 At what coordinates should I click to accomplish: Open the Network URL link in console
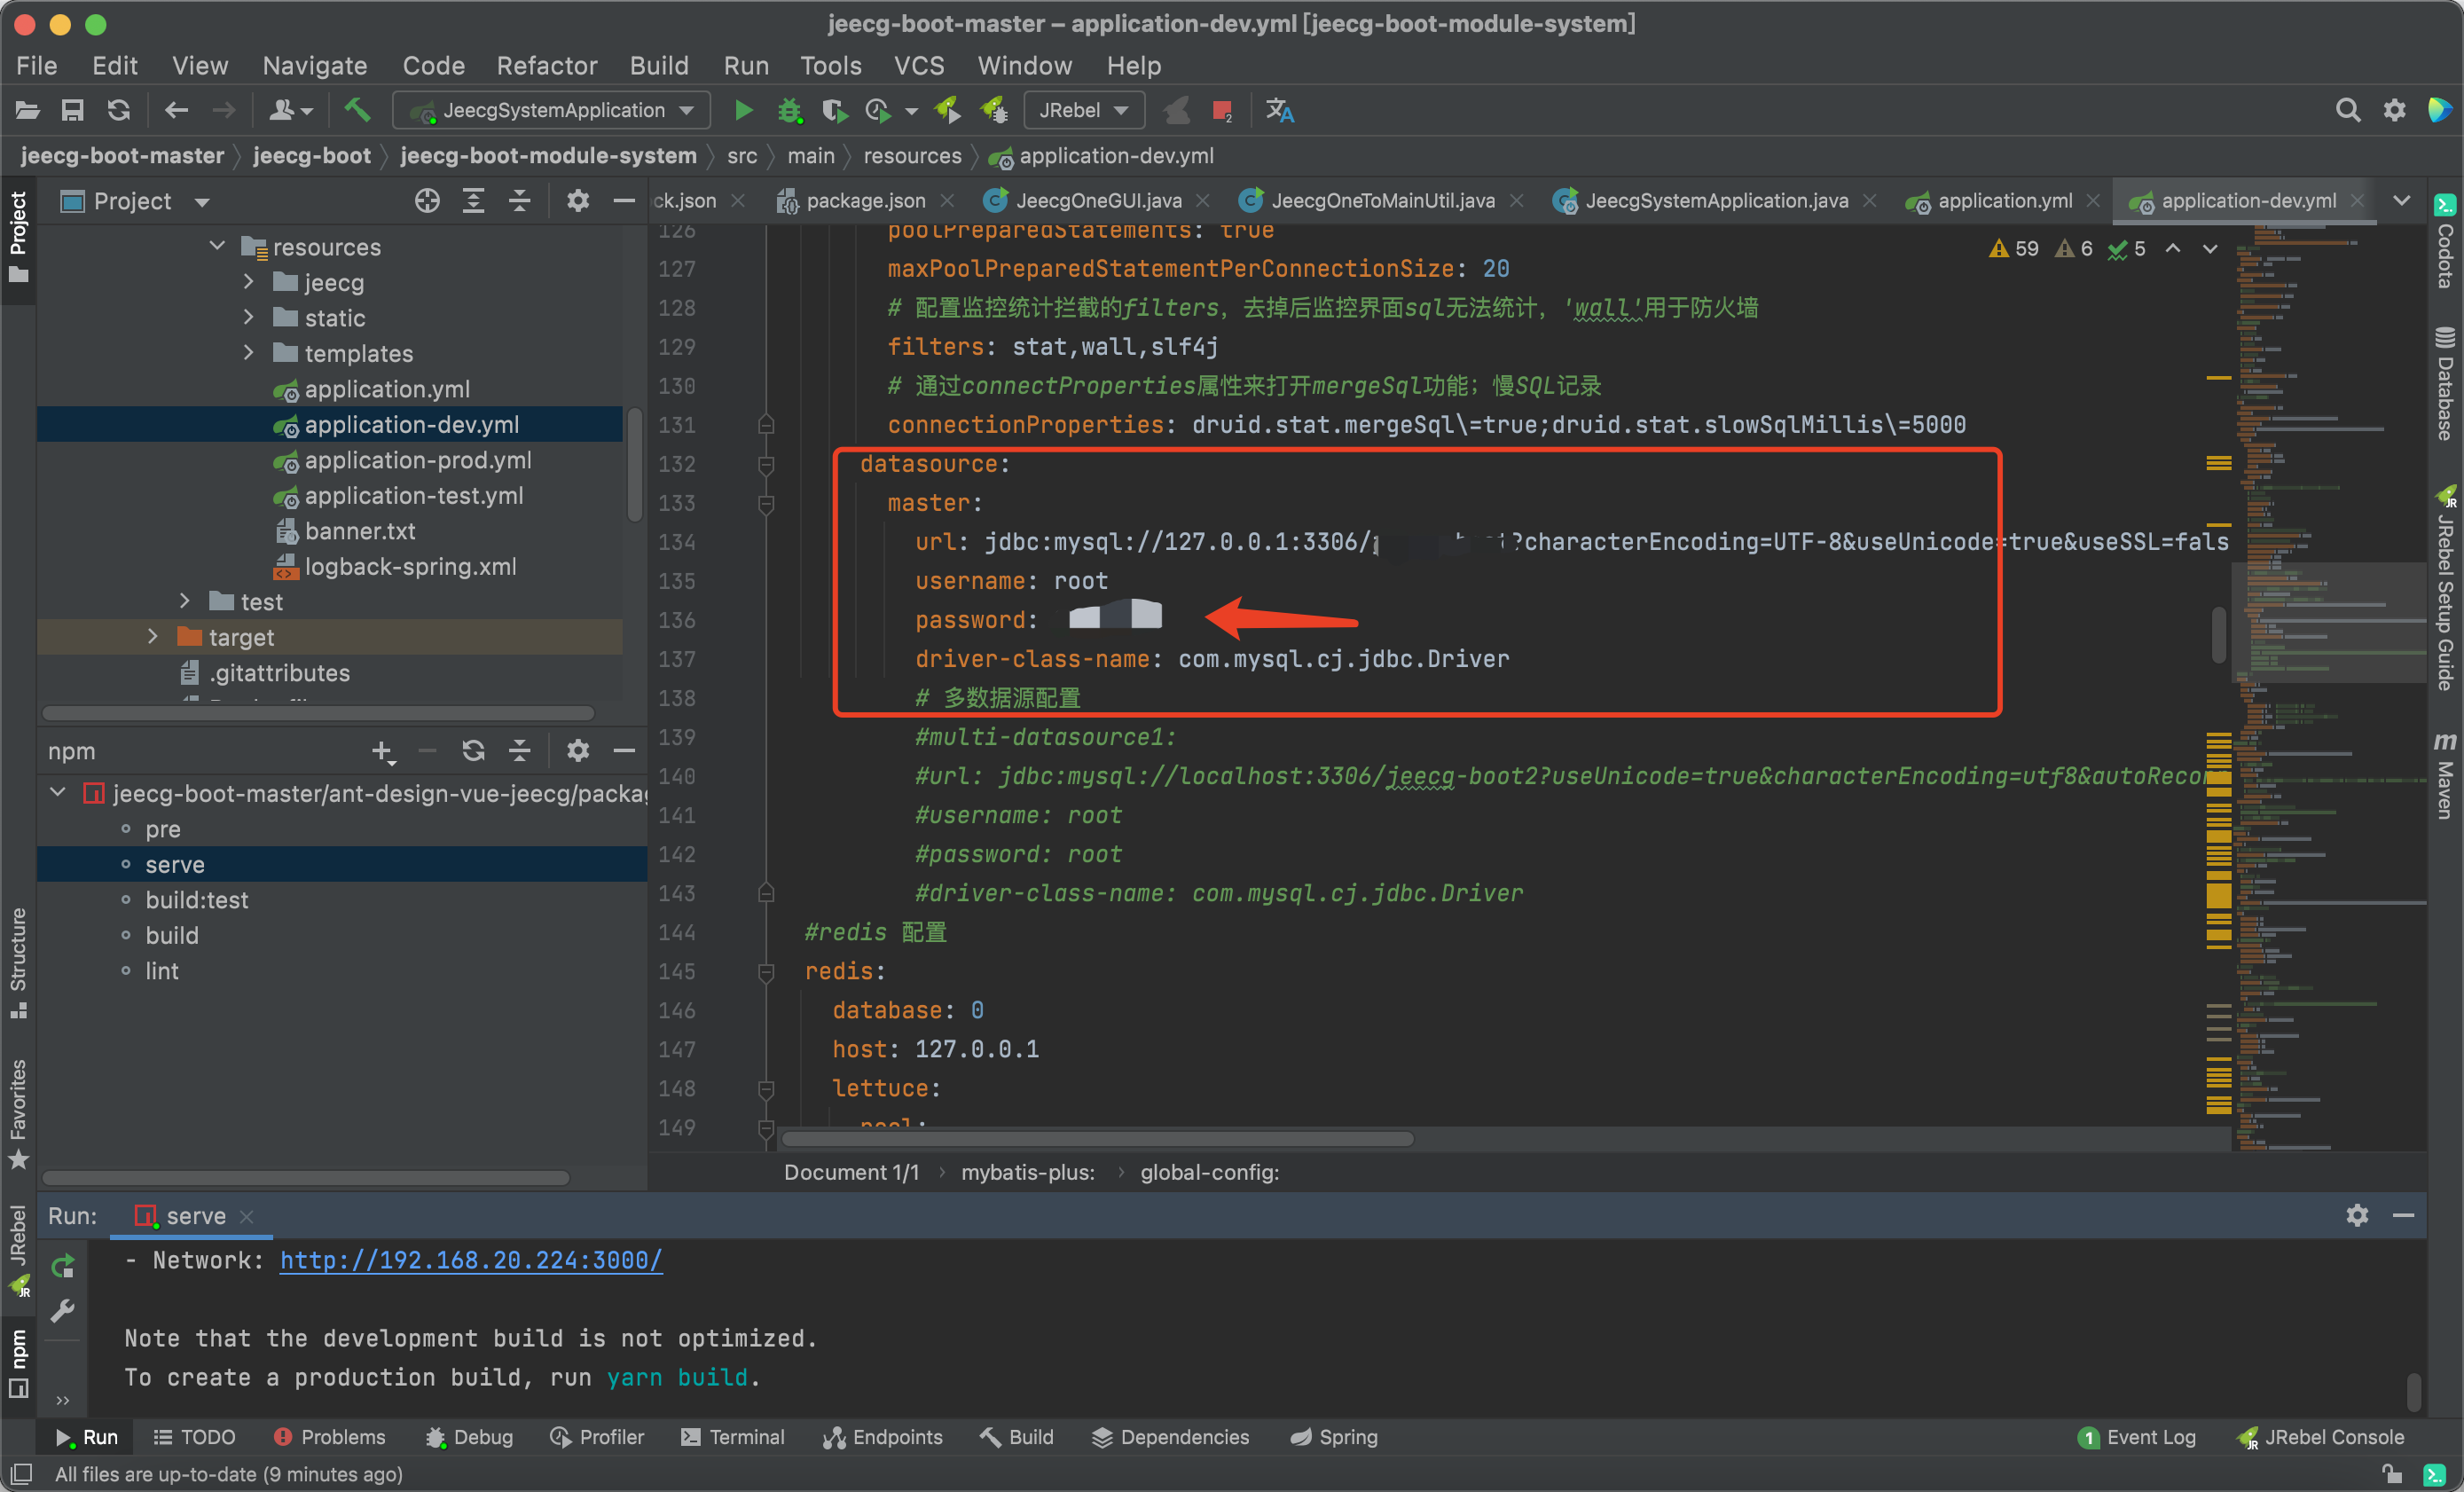tap(470, 1260)
